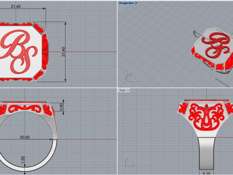Viewport: 233px width, 175px height.
Task: Click the Right viewport title label
Action: click(122, 90)
